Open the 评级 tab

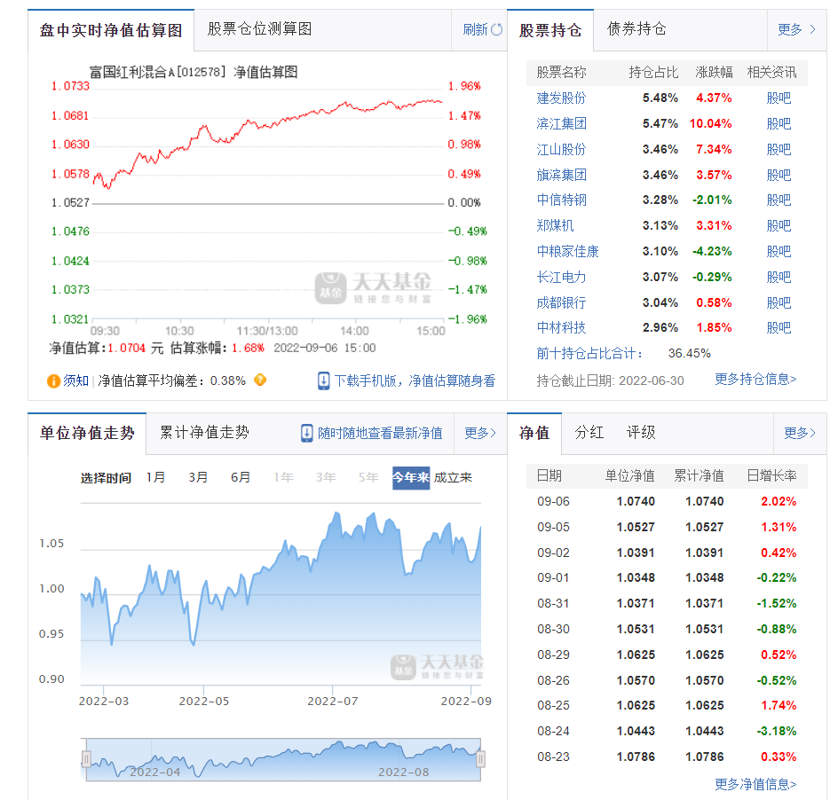click(641, 433)
